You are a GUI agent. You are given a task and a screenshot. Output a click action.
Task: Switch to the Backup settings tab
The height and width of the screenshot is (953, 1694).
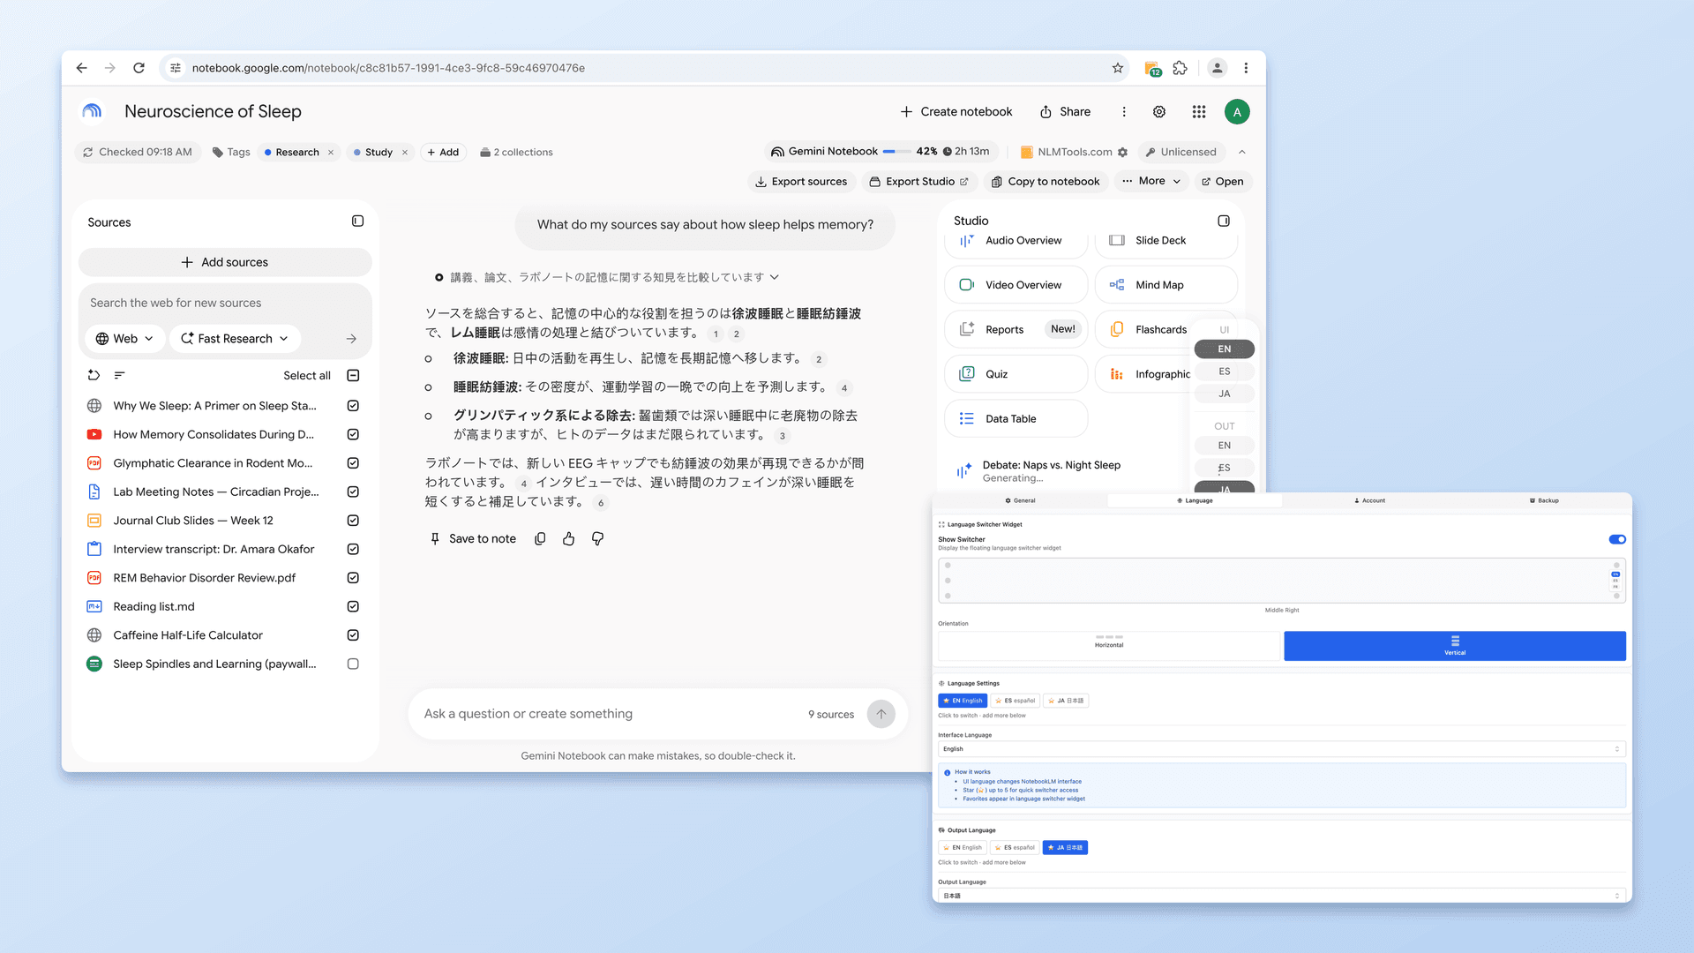pyautogui.click(x=1544, y=500)
